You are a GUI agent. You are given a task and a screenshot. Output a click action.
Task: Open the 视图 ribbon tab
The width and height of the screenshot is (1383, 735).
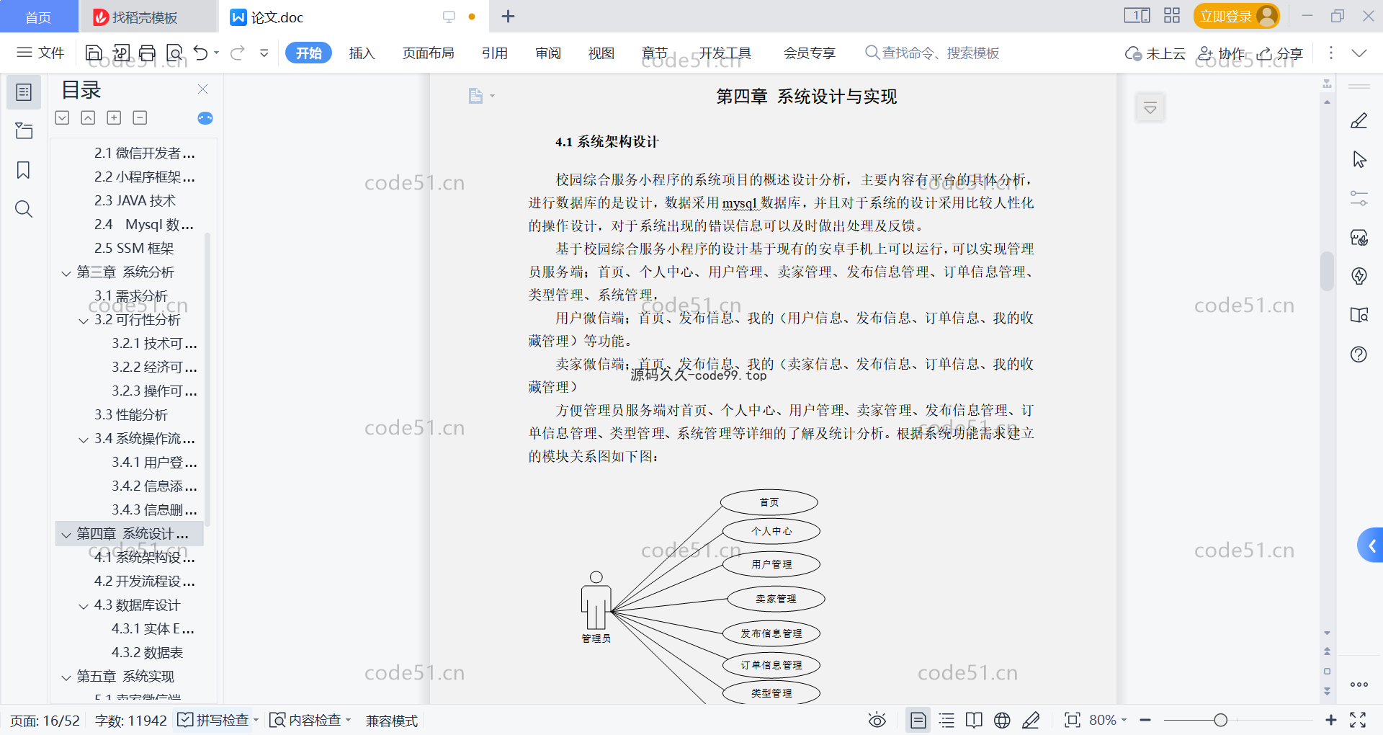(601, 53)
